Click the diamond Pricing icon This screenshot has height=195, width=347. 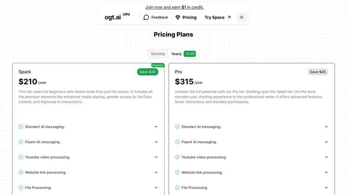tap(178, 17)
